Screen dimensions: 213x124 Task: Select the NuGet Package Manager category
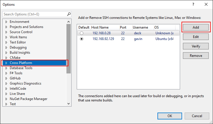click(28, 99)
